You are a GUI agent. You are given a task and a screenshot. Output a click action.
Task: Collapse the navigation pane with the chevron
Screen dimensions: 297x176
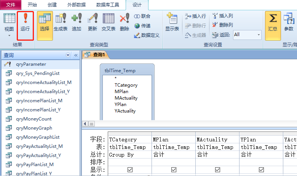click(76, 55)
